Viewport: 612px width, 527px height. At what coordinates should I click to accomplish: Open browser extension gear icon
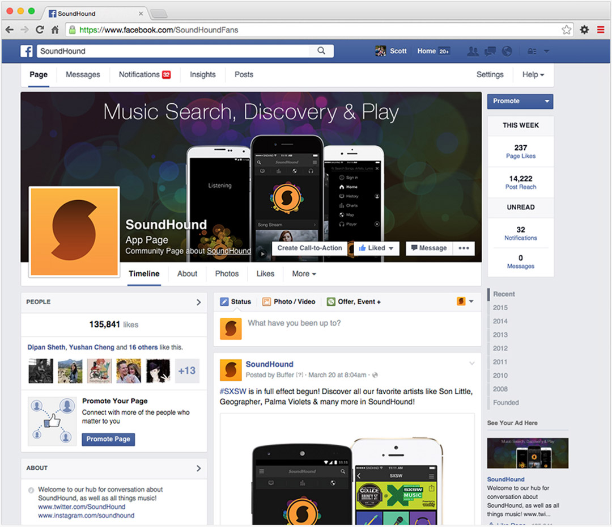[x=584, y=29]
